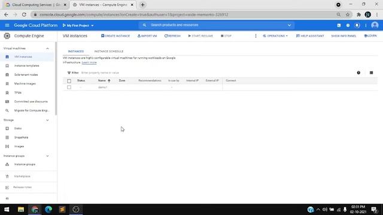The width and height of the screenshot is (383, 215).
Task: Open Instance templates in sidebar
Action: (x=27, y=66)
